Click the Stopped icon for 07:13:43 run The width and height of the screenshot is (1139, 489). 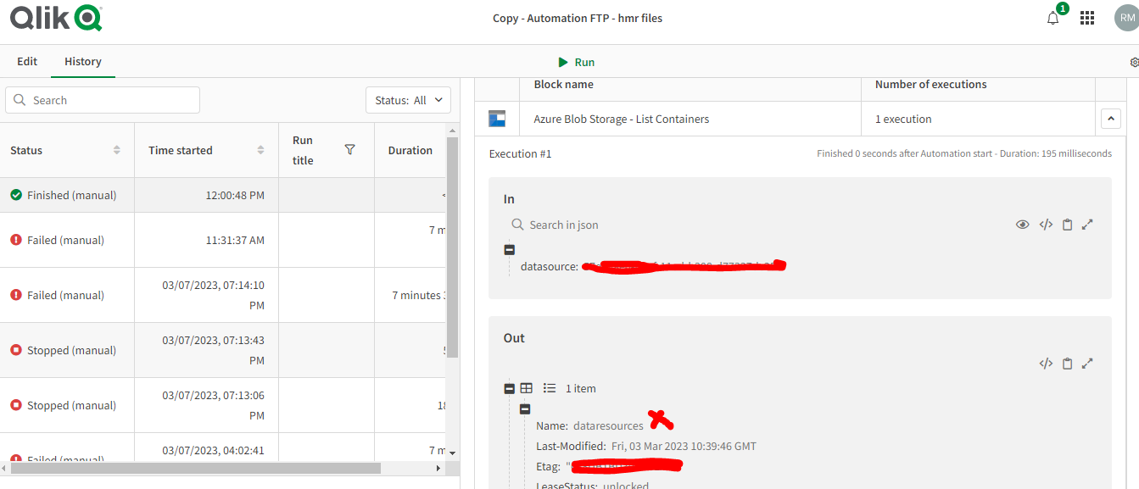point(16,350)
